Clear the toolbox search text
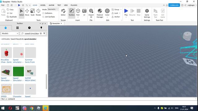Viewport: 198px width, 111px height. (x=41, y=34)
